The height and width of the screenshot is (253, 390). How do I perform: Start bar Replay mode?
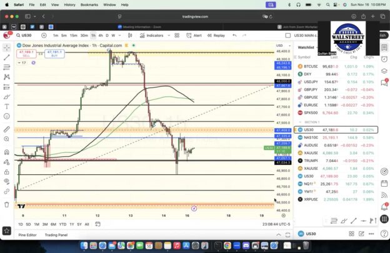[216, 36]
